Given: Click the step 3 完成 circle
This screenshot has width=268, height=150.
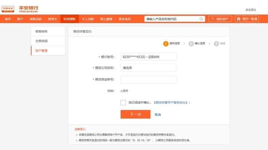Looking at the screenshot, I should [x=216, y=44].
